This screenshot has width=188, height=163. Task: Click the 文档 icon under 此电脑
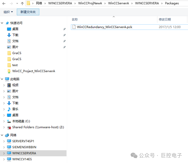point(9,97)
